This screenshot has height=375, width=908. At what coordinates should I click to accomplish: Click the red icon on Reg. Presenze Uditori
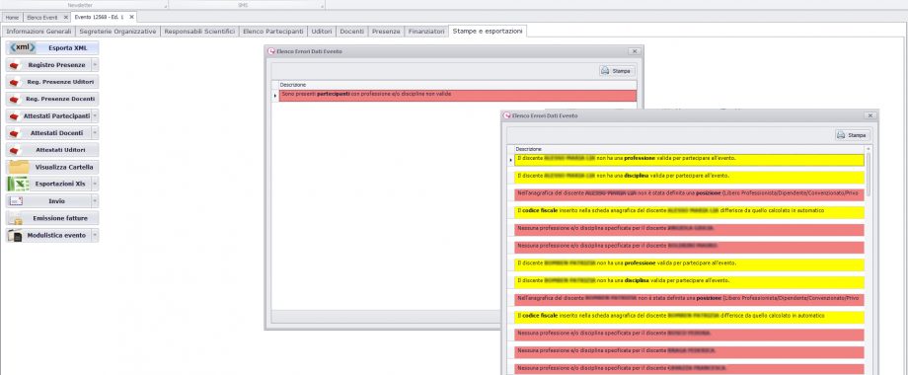(x=15, y=82)
